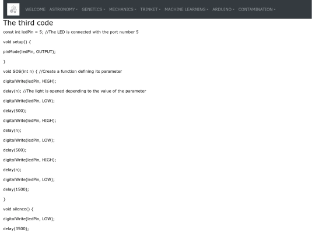Expand the MECHANICS dropdown menu

click(123, 9)
